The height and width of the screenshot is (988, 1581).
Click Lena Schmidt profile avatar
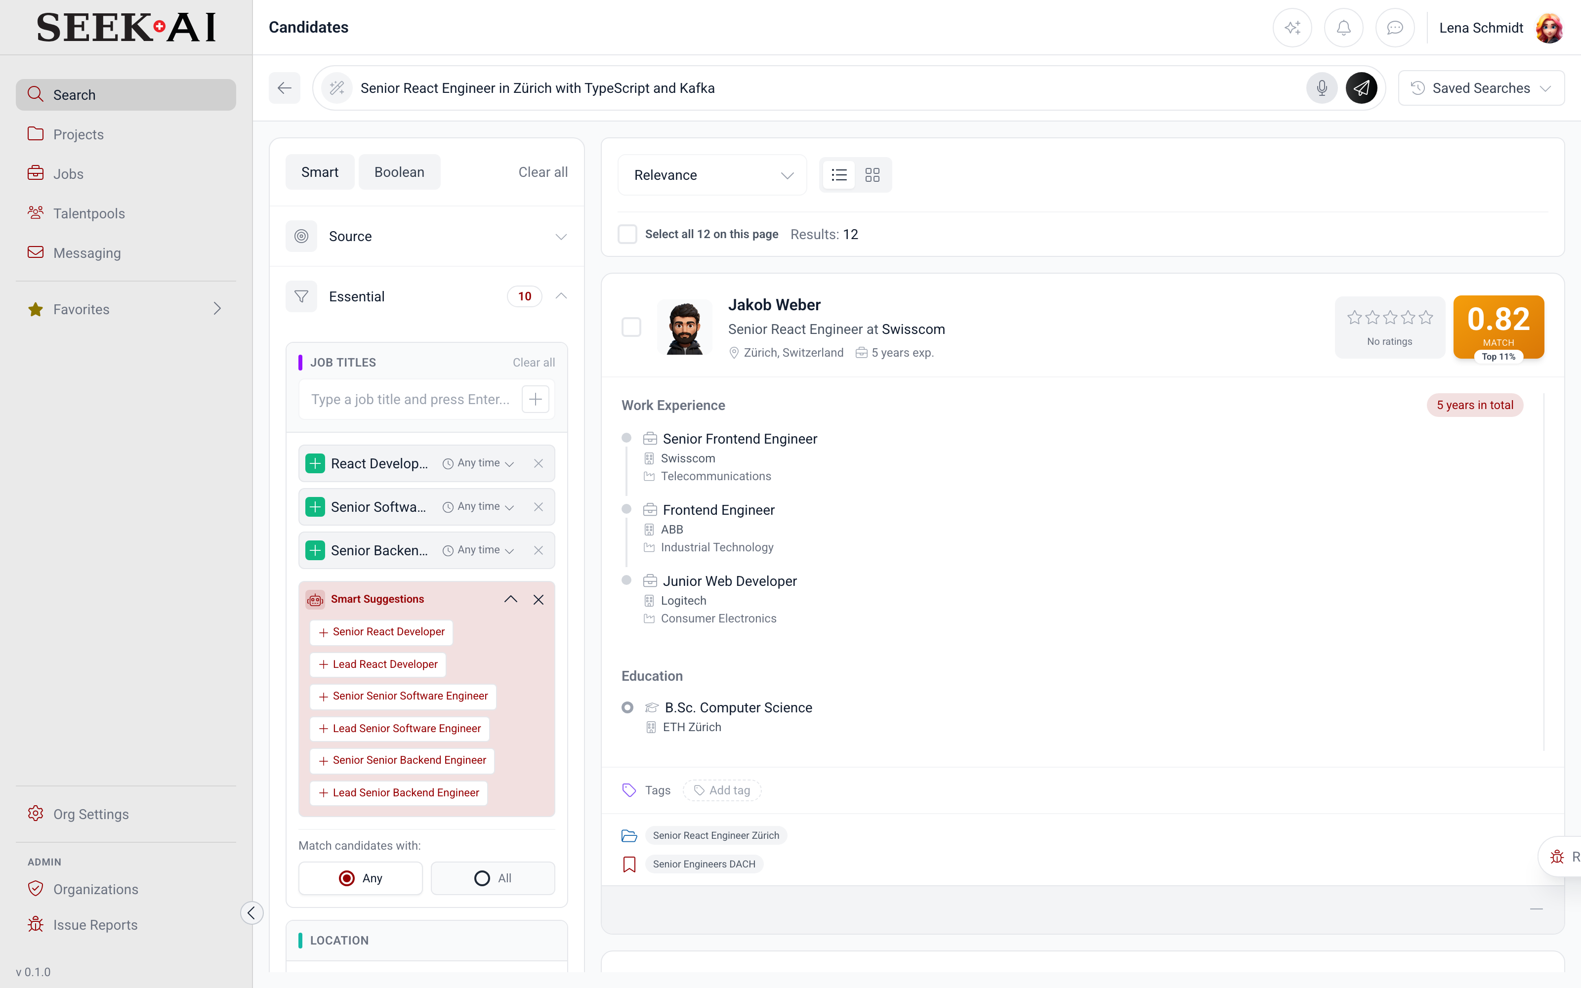[1549, 28]
